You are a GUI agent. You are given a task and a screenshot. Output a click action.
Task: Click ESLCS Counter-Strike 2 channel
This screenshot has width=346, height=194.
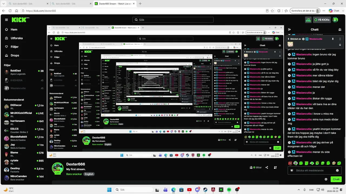click(24, 130)
